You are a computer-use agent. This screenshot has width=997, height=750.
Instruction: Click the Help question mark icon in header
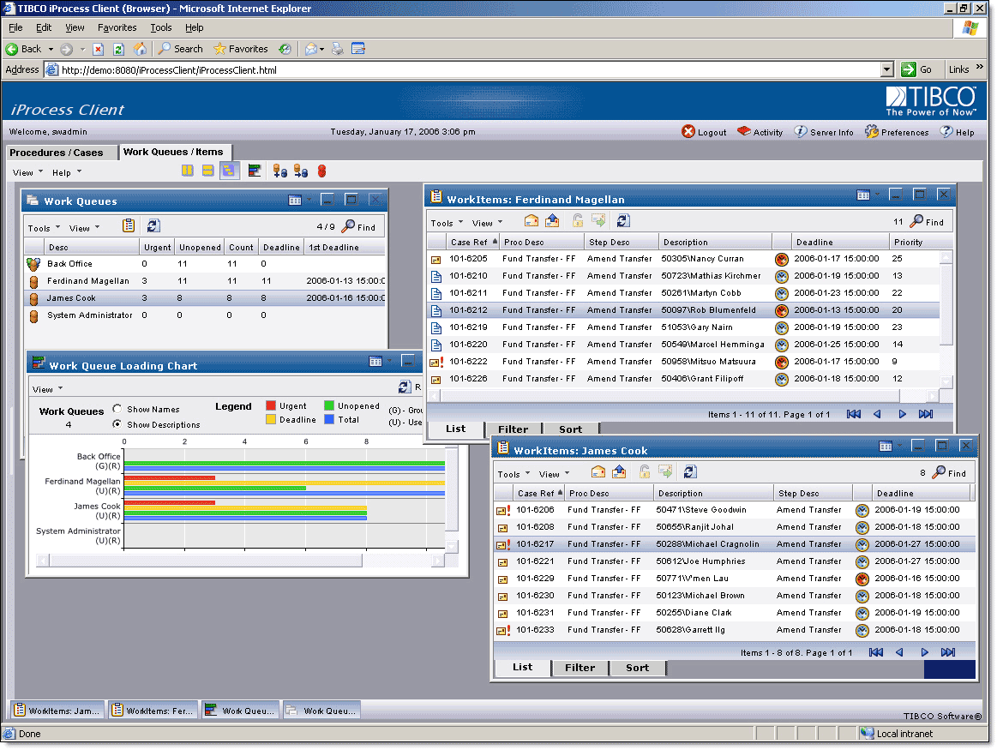946,131
